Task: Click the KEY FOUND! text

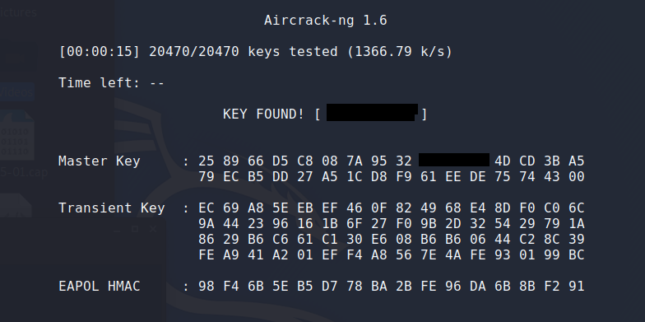Action: (x=263, y=114)
